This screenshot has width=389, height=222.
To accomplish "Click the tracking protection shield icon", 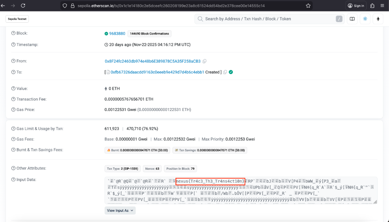I will (x=65, y=6).
